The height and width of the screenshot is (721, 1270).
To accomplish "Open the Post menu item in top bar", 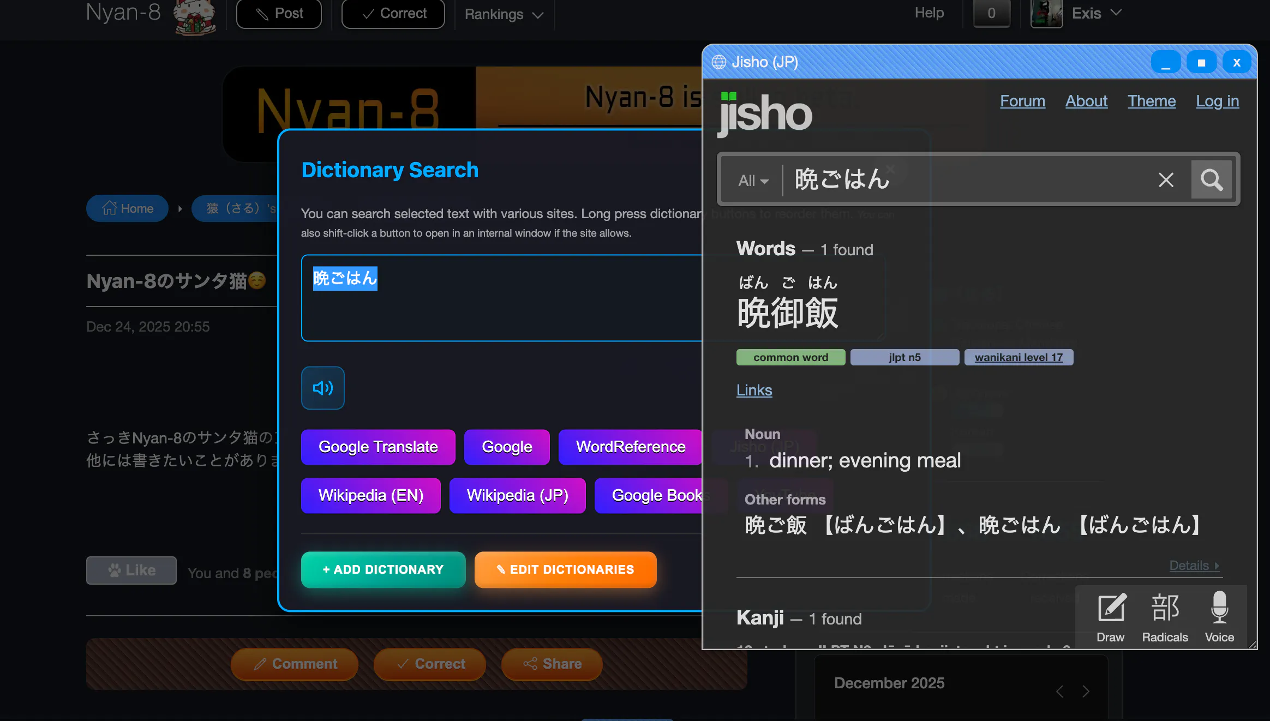I will (279, 14).
